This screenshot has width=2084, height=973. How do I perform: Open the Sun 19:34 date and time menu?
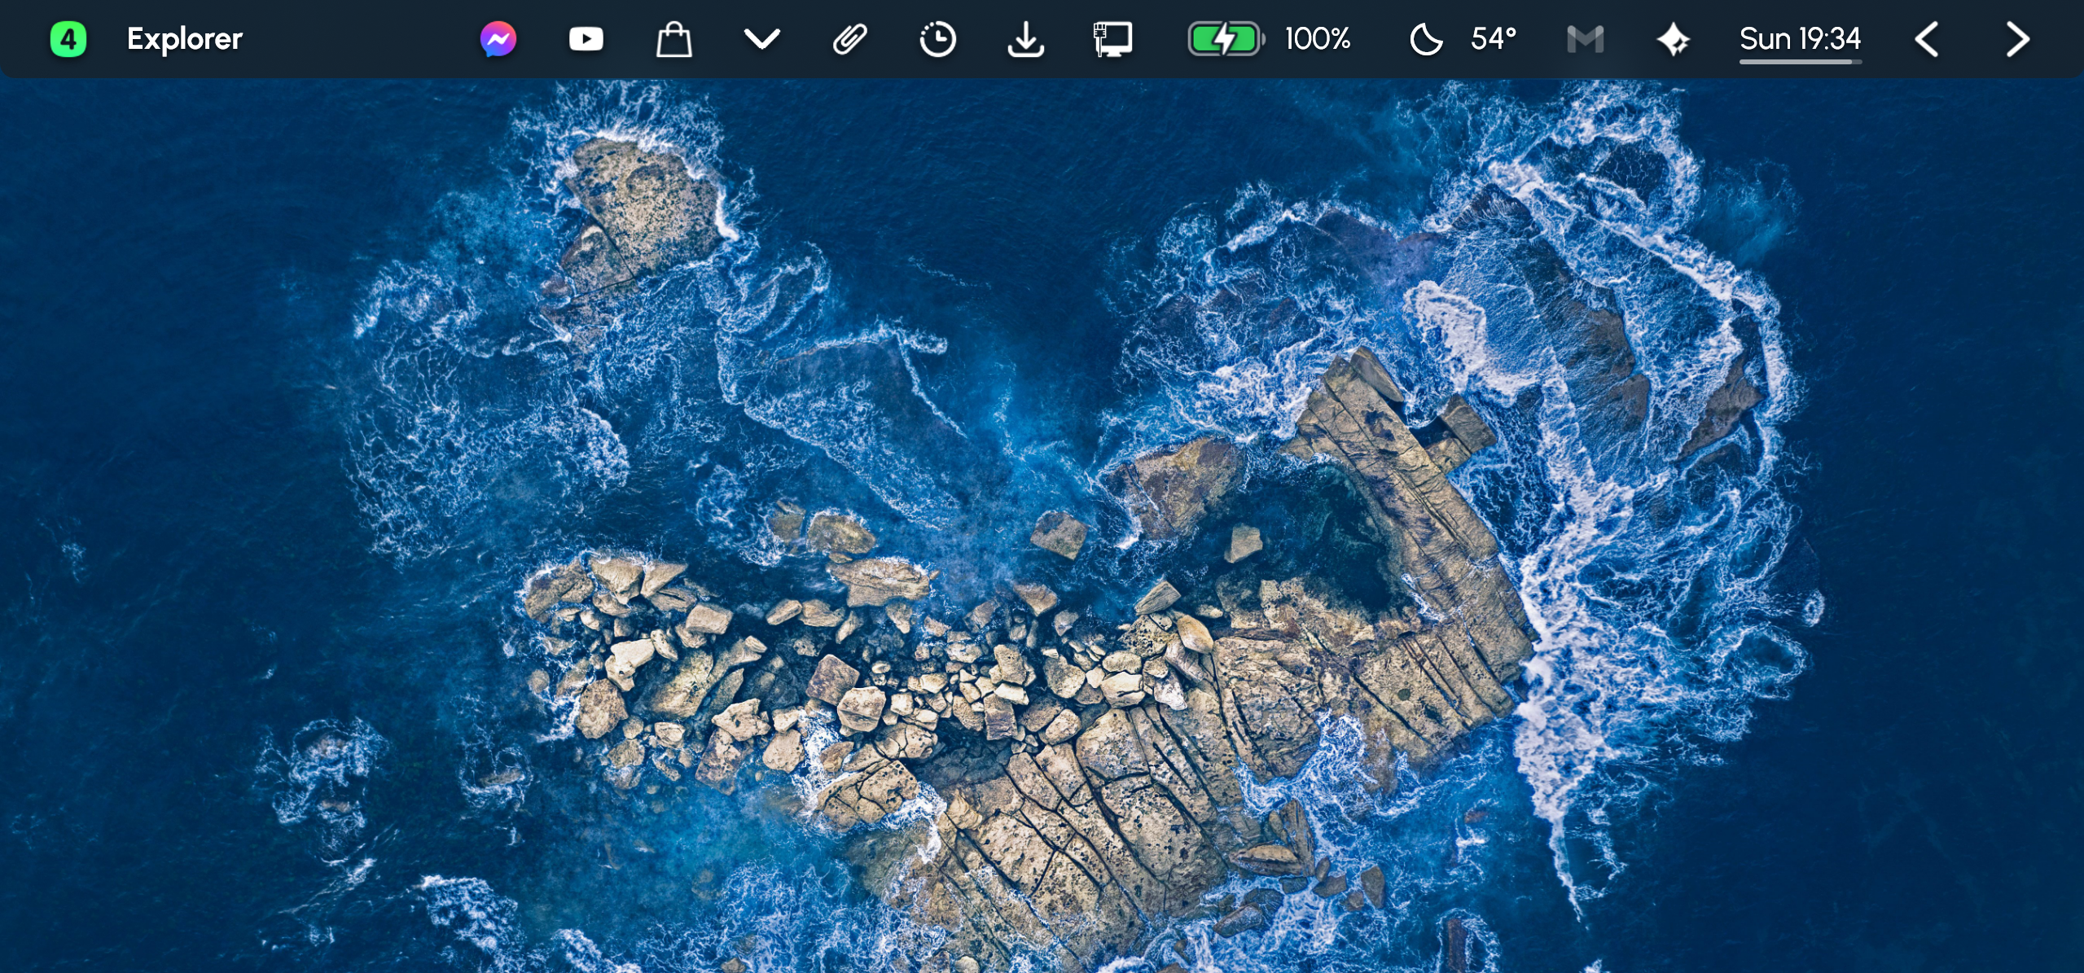point(1800,37)
